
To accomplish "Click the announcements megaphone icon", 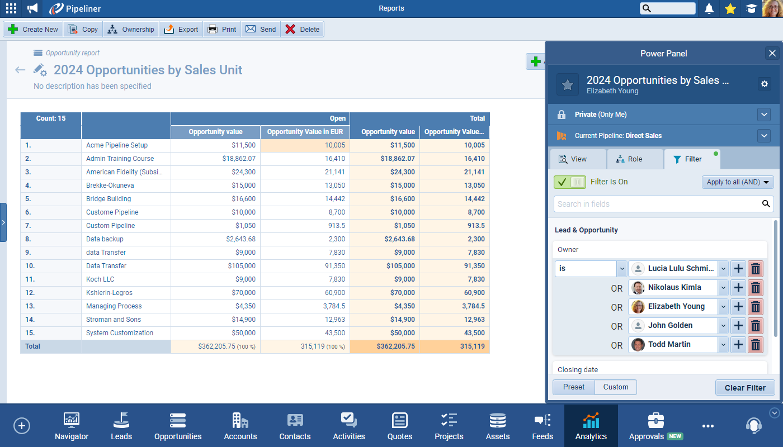I will [33, 8].
